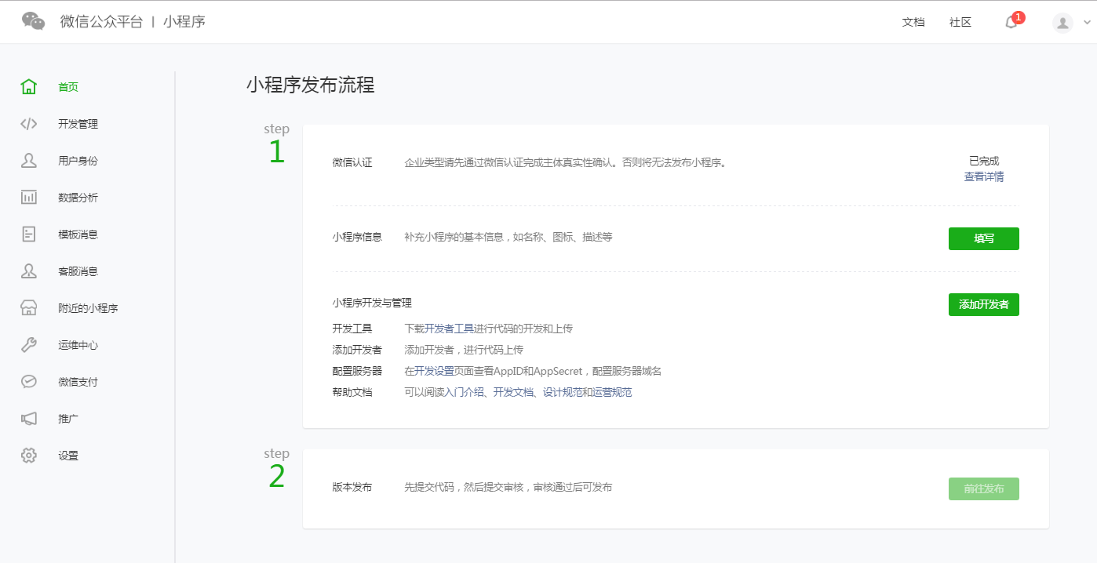Click the user identity person icon
This screenshot has height=563, width=1097.
tap(29, 161)
